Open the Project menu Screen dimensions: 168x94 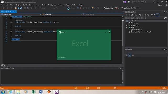click(18, 5)
